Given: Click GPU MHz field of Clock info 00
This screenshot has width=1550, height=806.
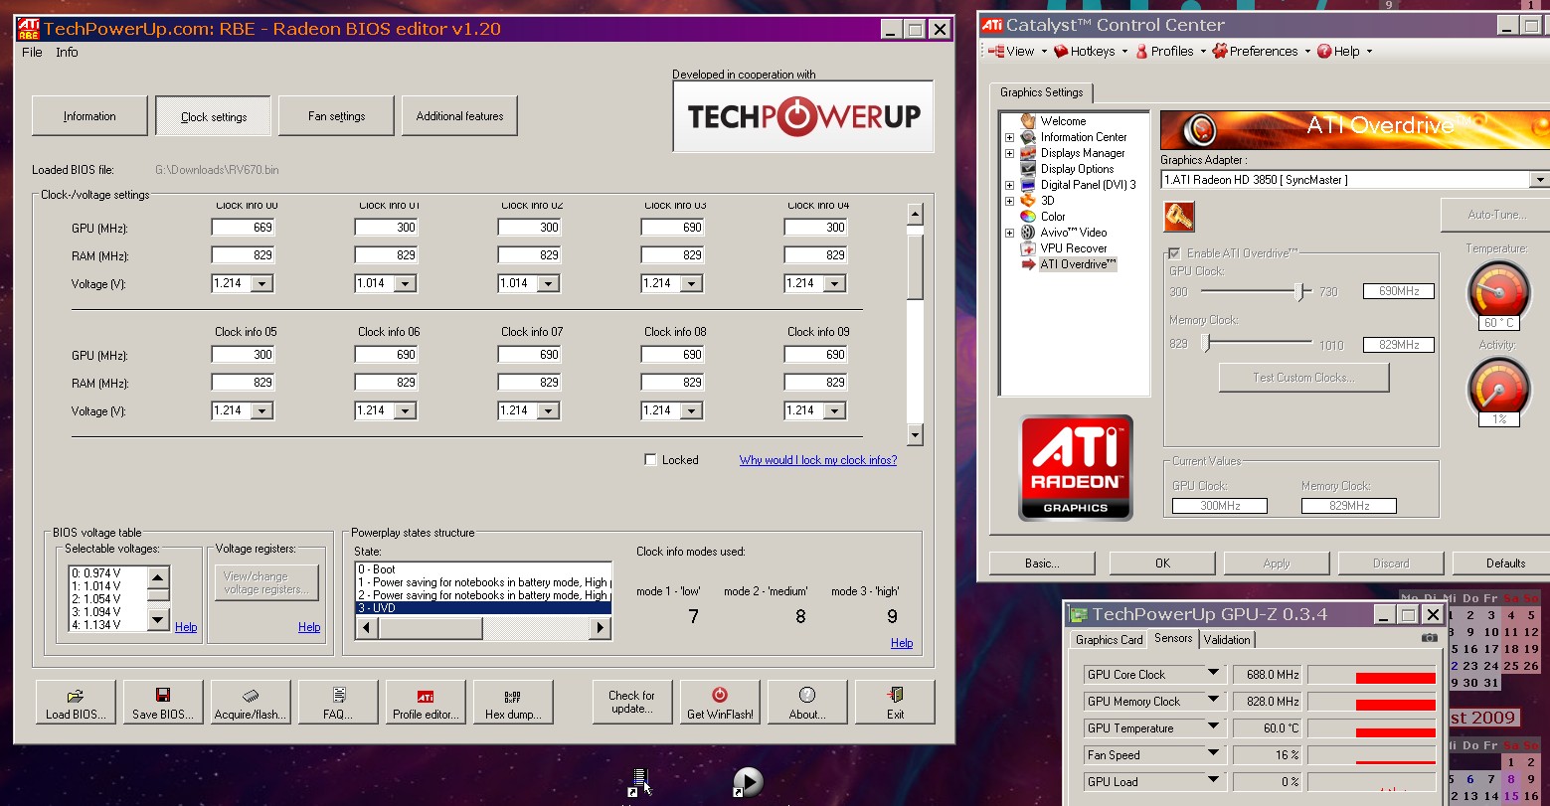Looking at the screenshot, I should [x=244, y=228].
